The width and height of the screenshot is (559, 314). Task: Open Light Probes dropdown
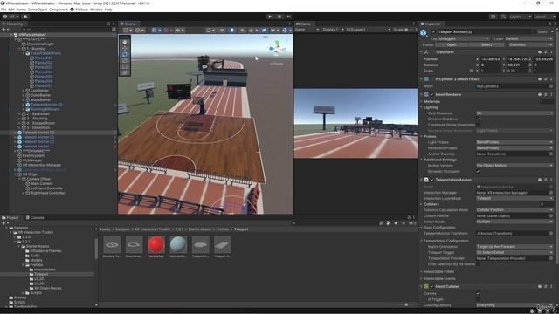pyautogui.click(x=514, y=142)
